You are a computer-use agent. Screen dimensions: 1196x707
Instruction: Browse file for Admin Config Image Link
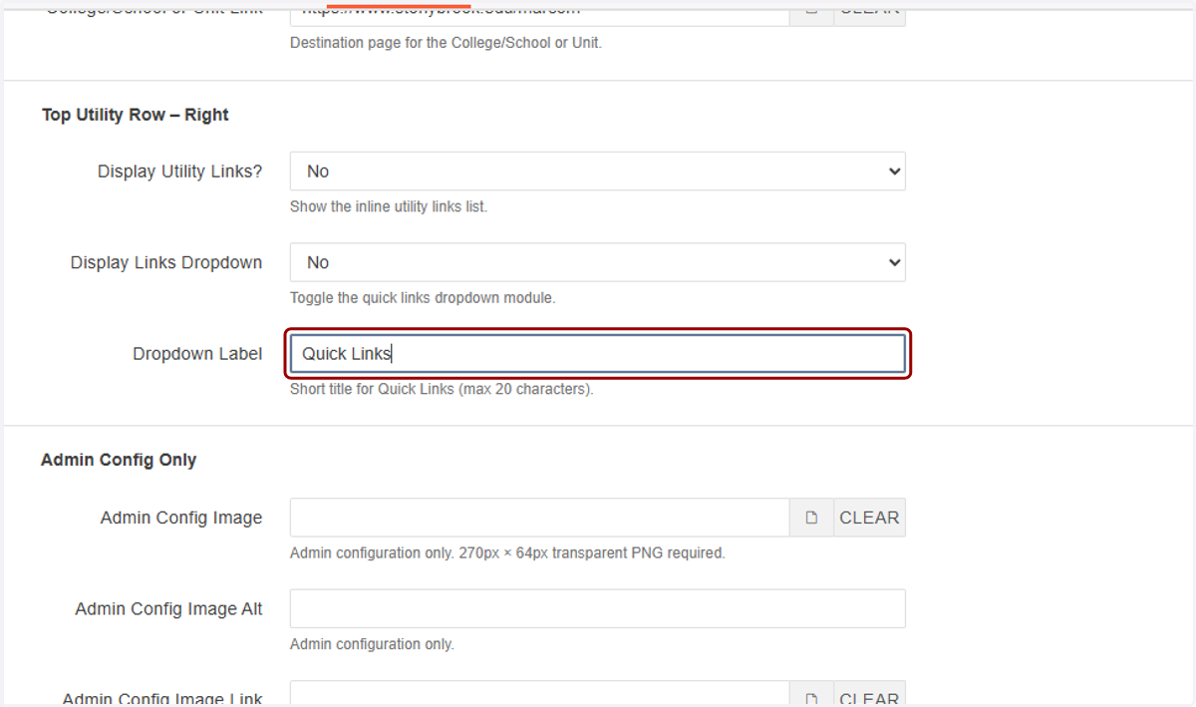pos(811,694)
